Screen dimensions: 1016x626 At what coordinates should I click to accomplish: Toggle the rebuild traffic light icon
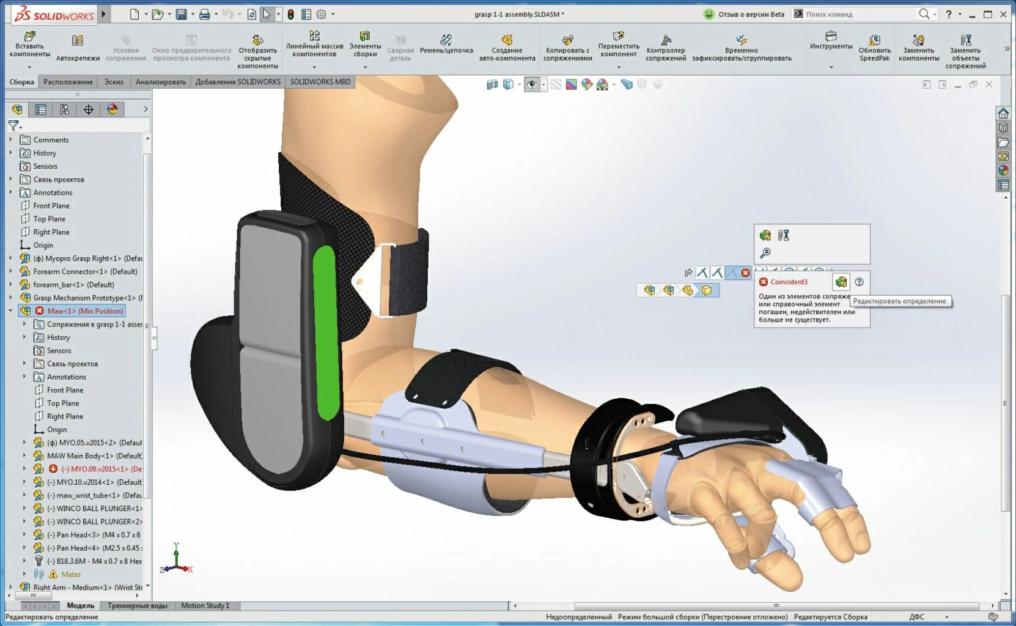[291, 14]
